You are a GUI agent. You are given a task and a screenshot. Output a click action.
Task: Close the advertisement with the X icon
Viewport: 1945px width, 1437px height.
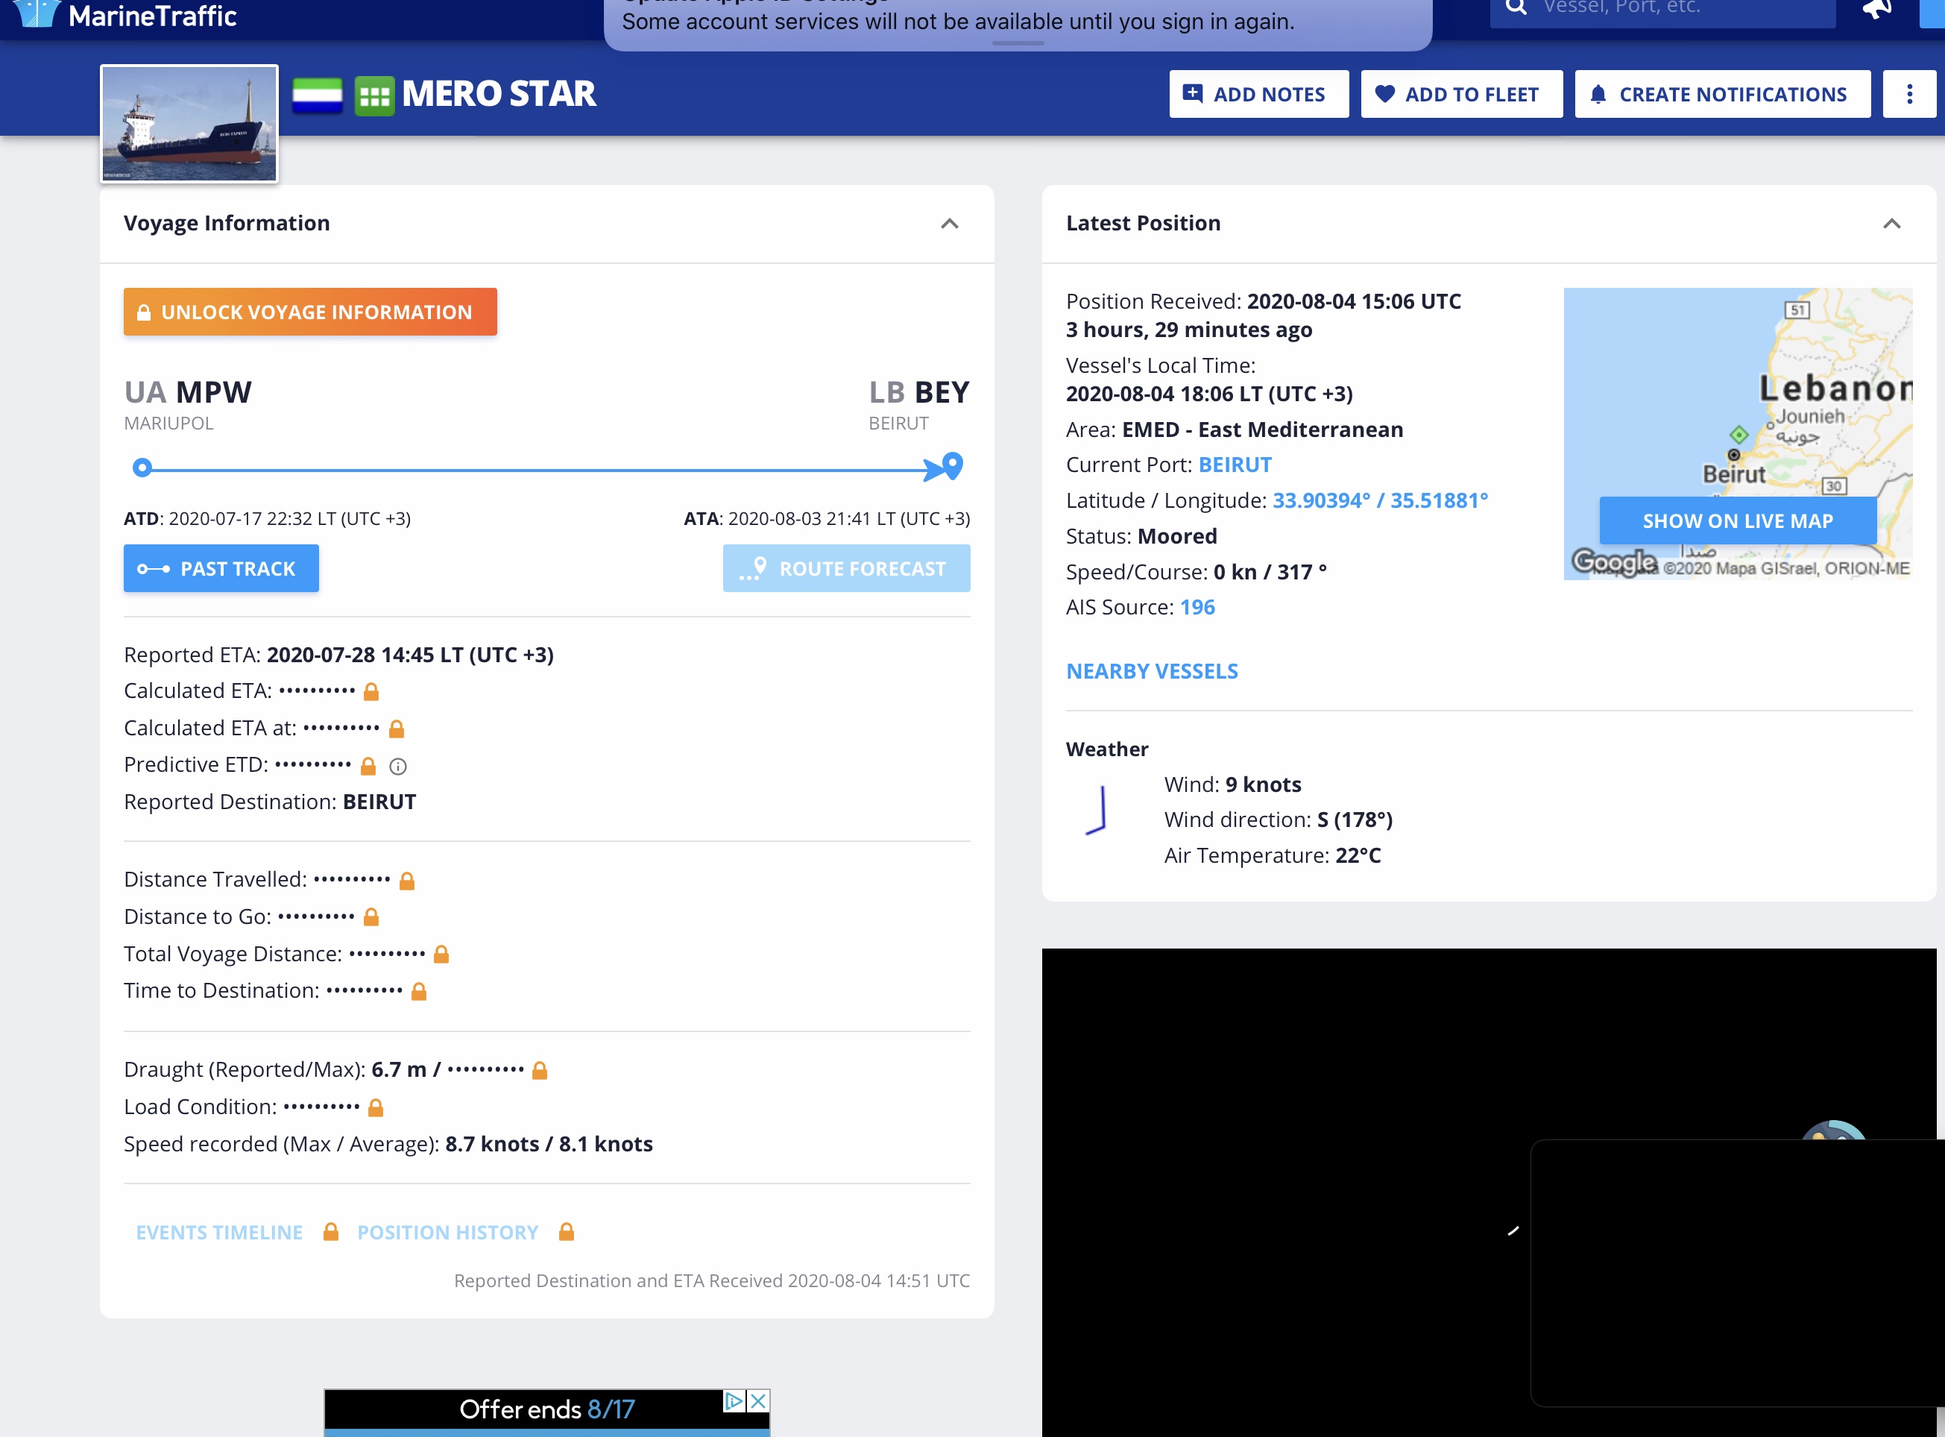click(758, 1400)
